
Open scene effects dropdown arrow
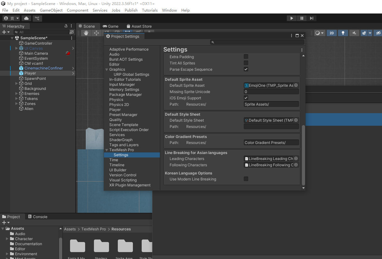pyautogui.click(x=370, y=33)
